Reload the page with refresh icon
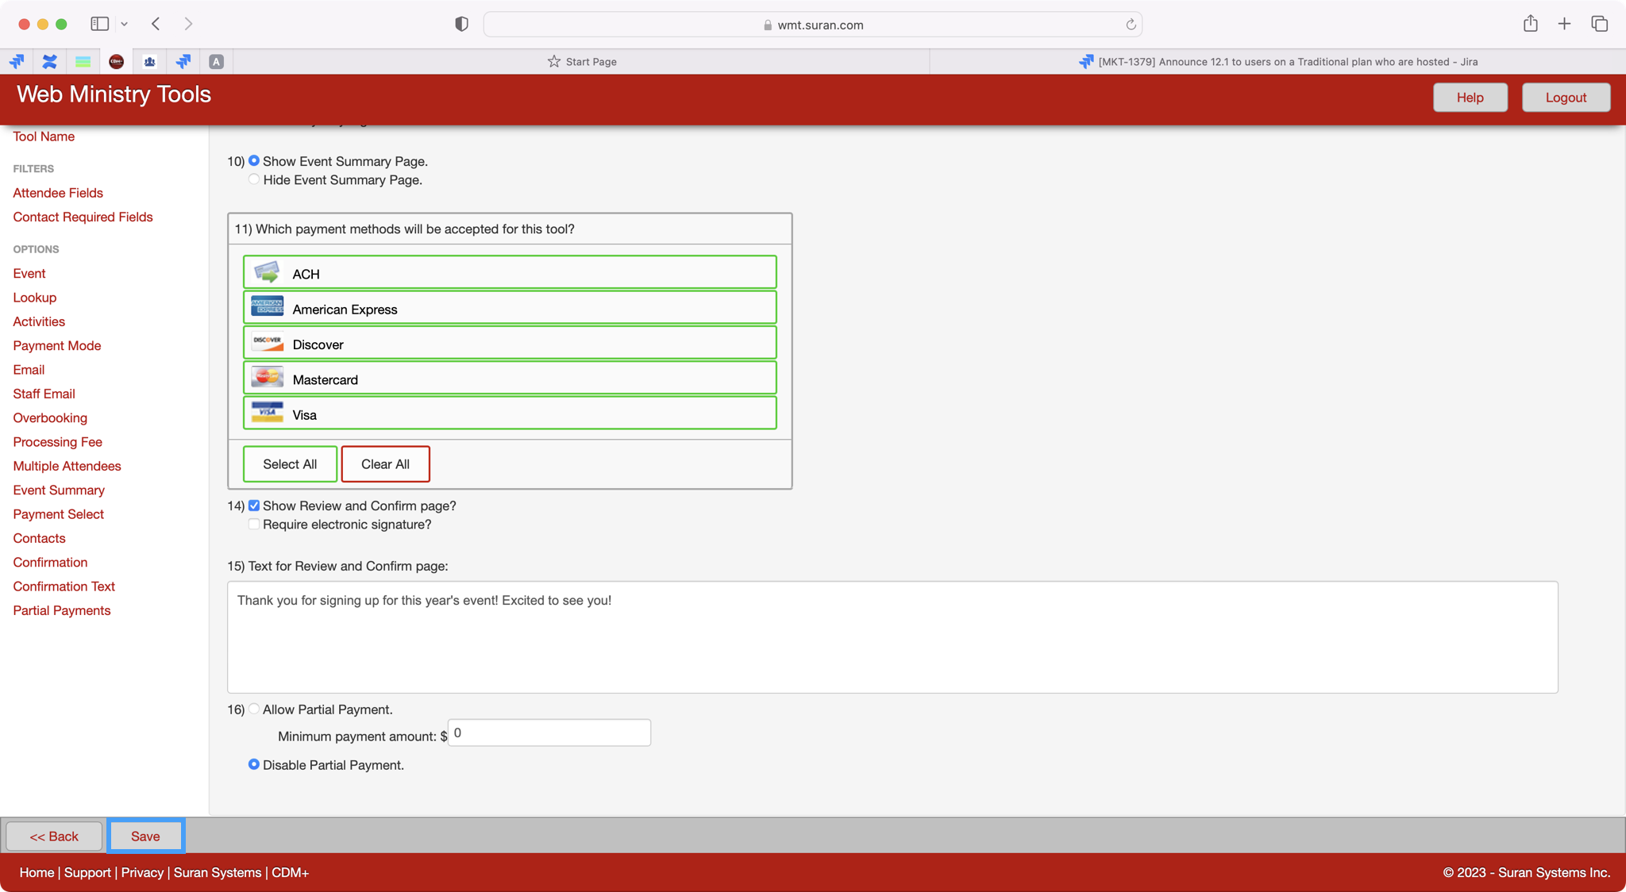 point(1131,25)
